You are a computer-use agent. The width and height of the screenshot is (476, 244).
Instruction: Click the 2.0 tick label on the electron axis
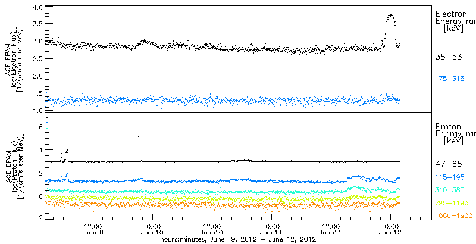pos(37,76)
